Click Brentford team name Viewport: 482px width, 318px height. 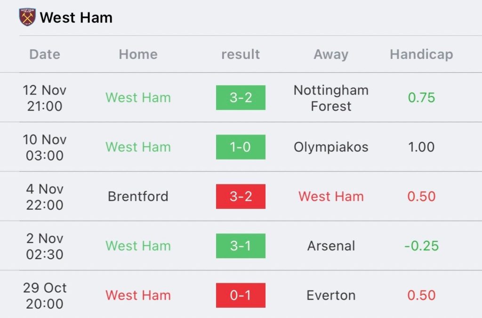138,196
